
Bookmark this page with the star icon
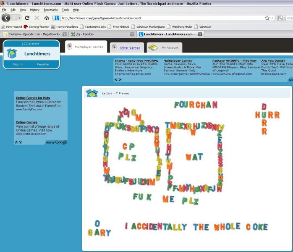tap(267, 18)
